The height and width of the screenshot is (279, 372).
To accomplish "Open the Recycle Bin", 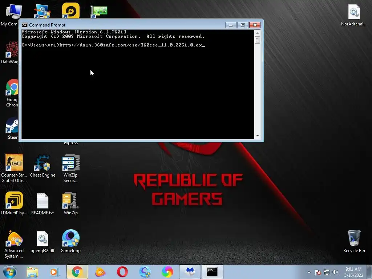I will click(354, 238).
